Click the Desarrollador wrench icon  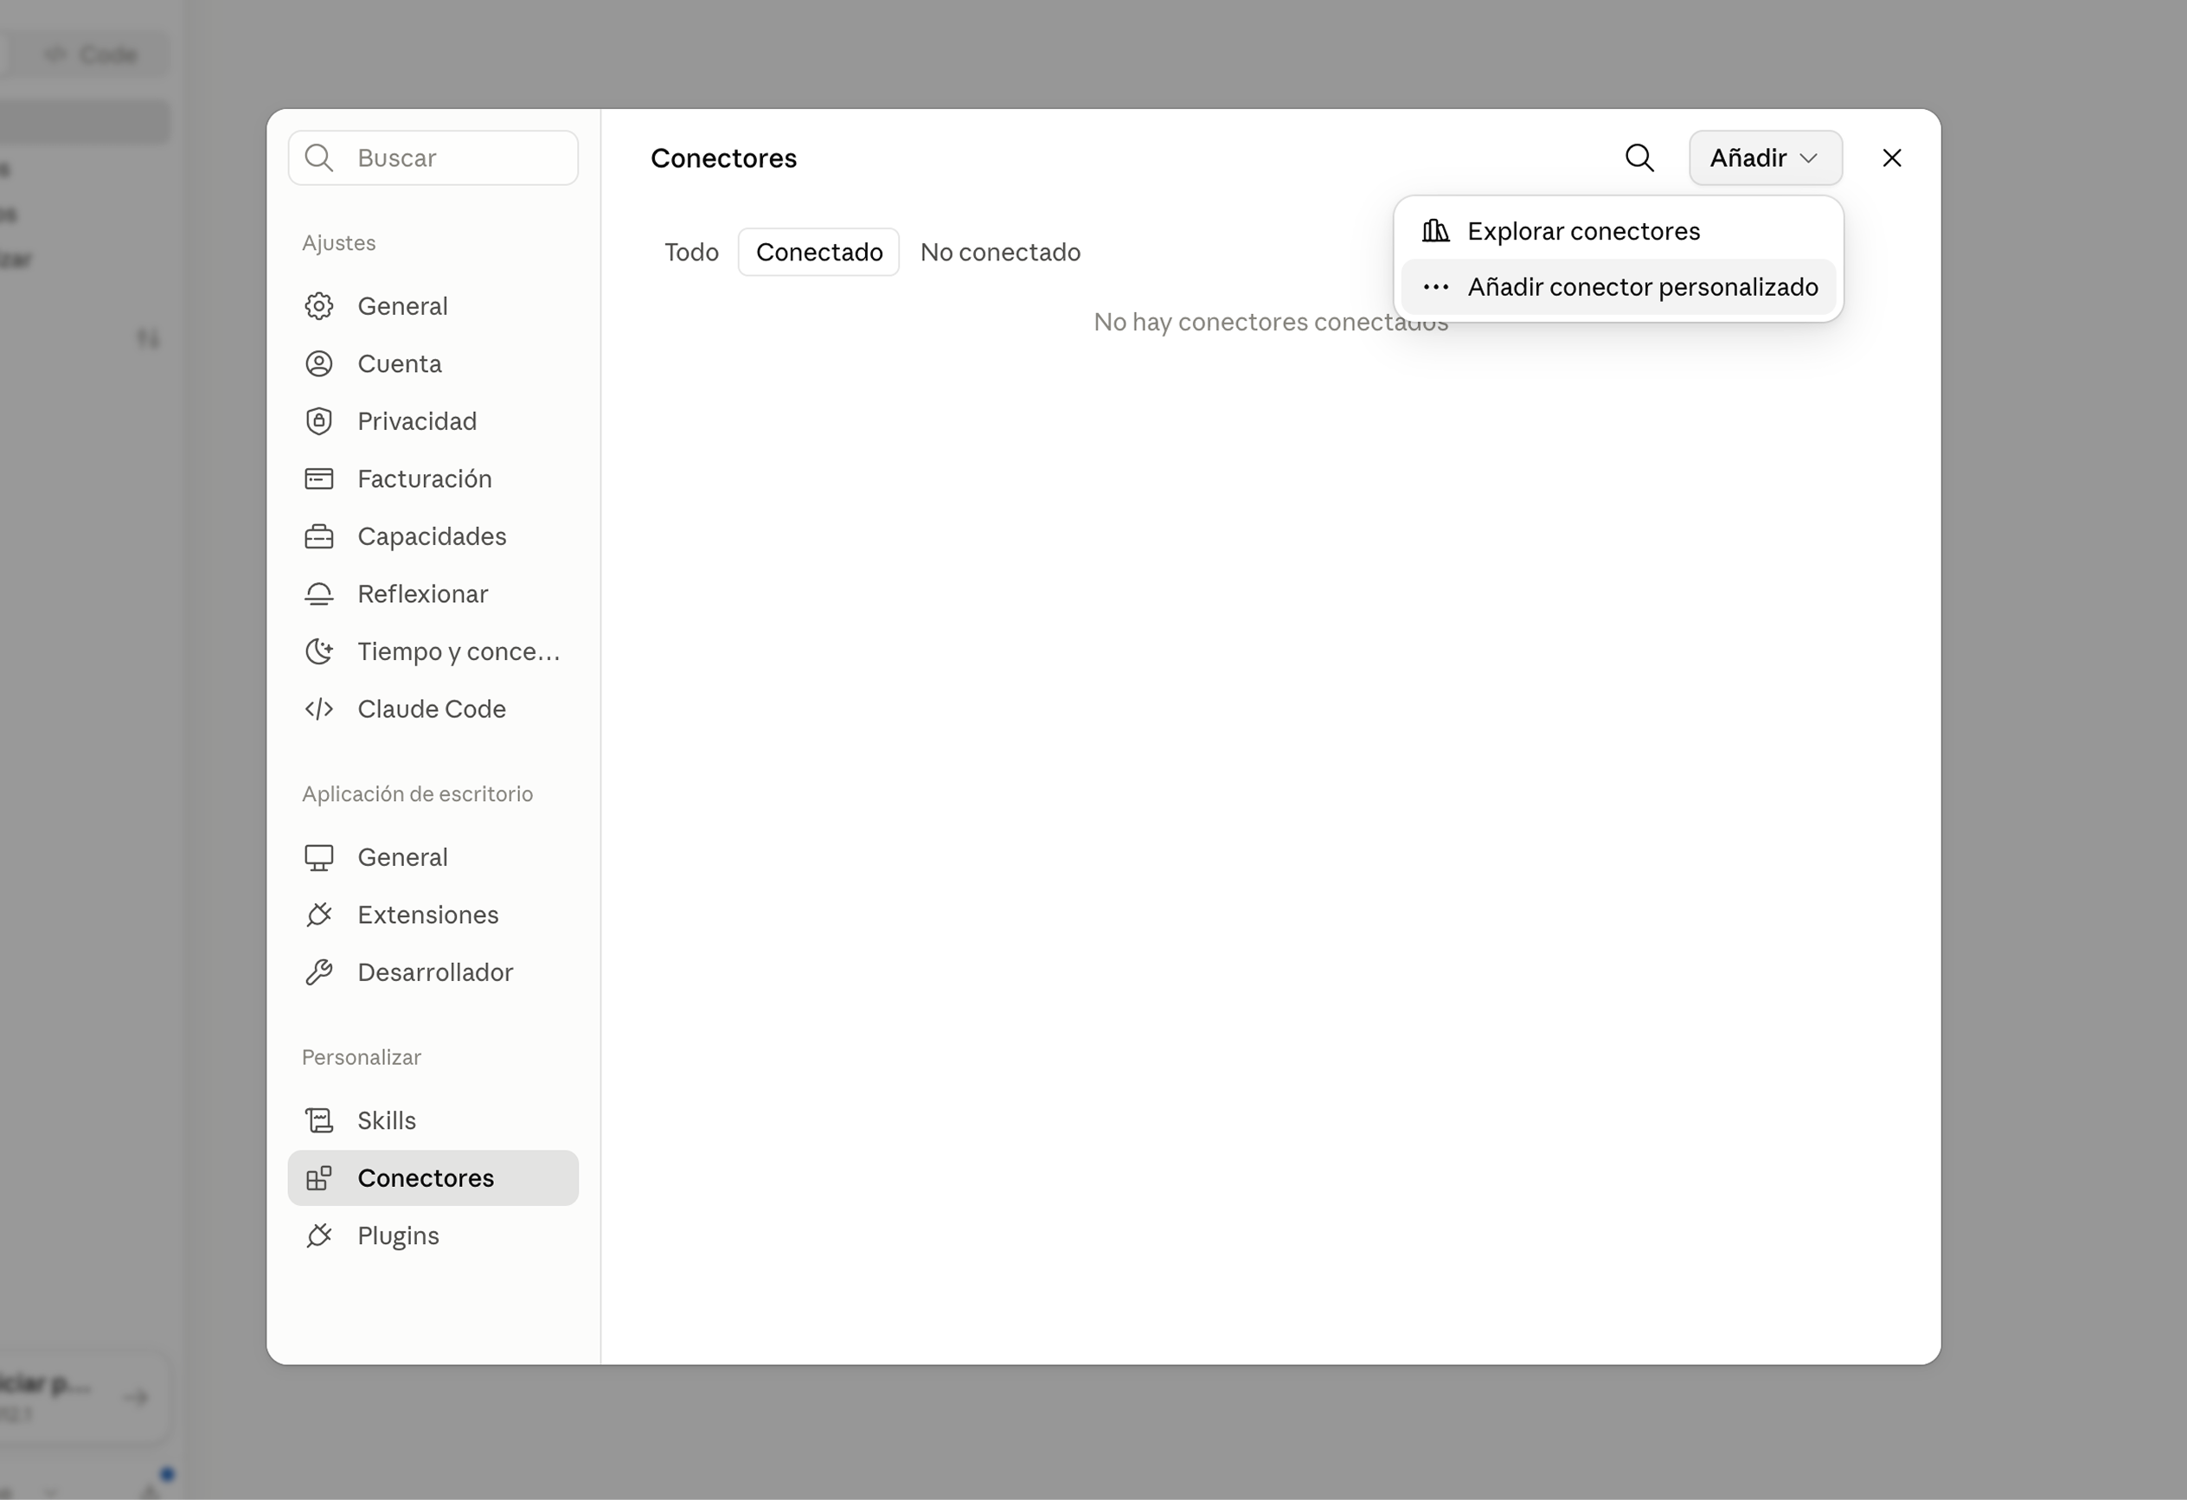click(319, 972)
